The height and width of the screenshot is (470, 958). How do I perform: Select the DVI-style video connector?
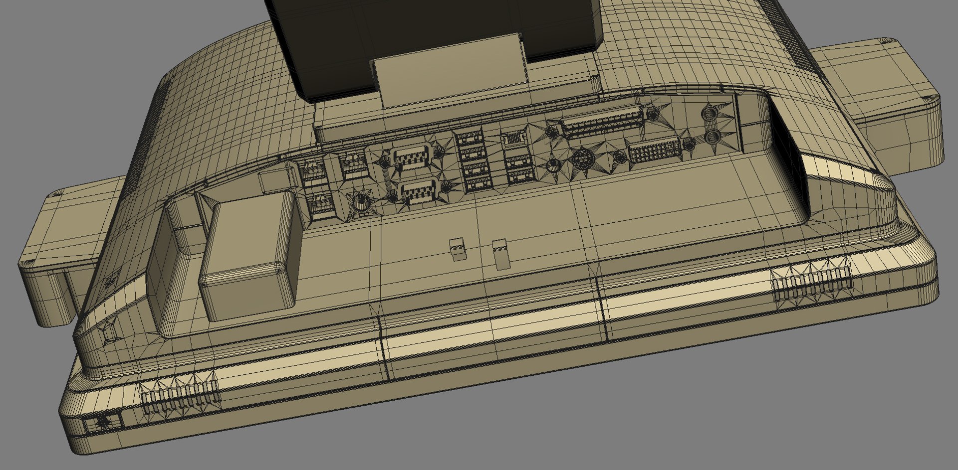pyautogui.click(x=655, y=150)
